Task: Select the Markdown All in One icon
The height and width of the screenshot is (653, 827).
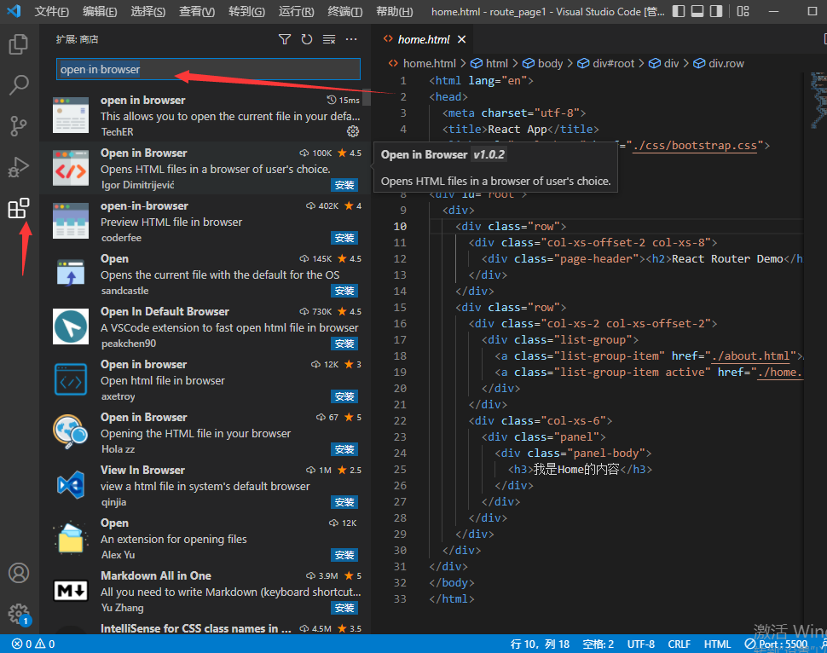Action: pos(71,591)
